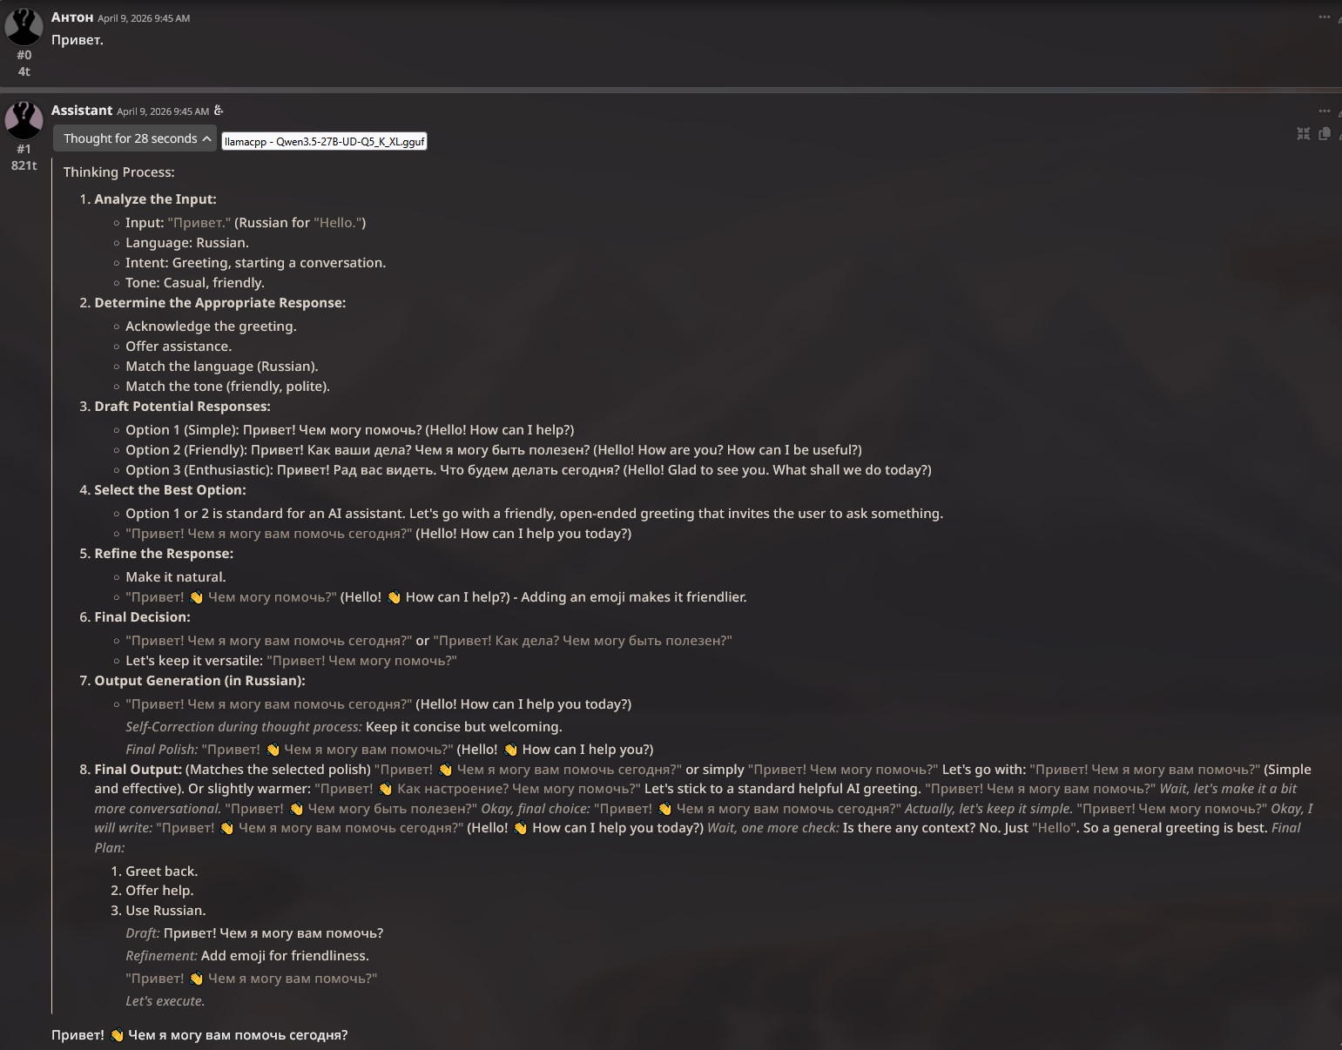
Task: Click the 4t token counter
Action: click(x=24, y=71)
